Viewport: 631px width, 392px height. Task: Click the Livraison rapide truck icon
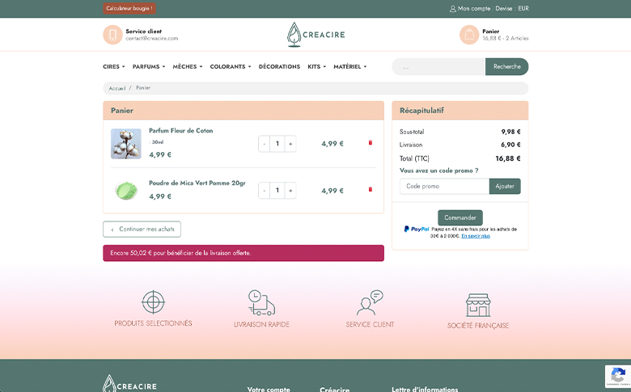[261, 303]
